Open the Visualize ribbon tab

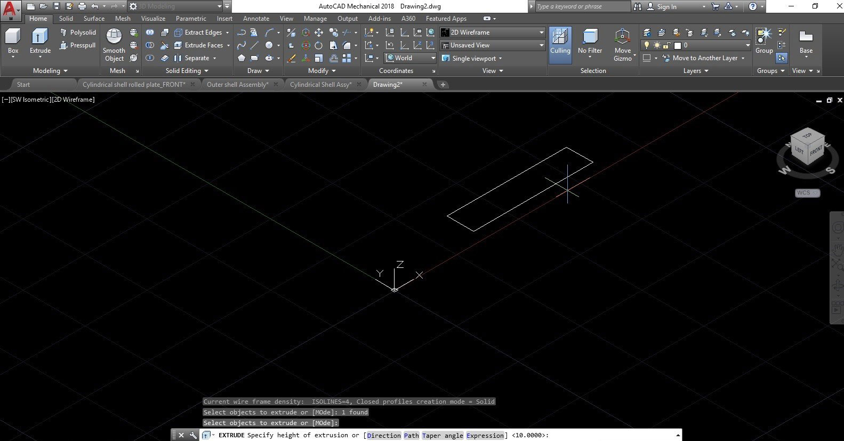point(153,19)
